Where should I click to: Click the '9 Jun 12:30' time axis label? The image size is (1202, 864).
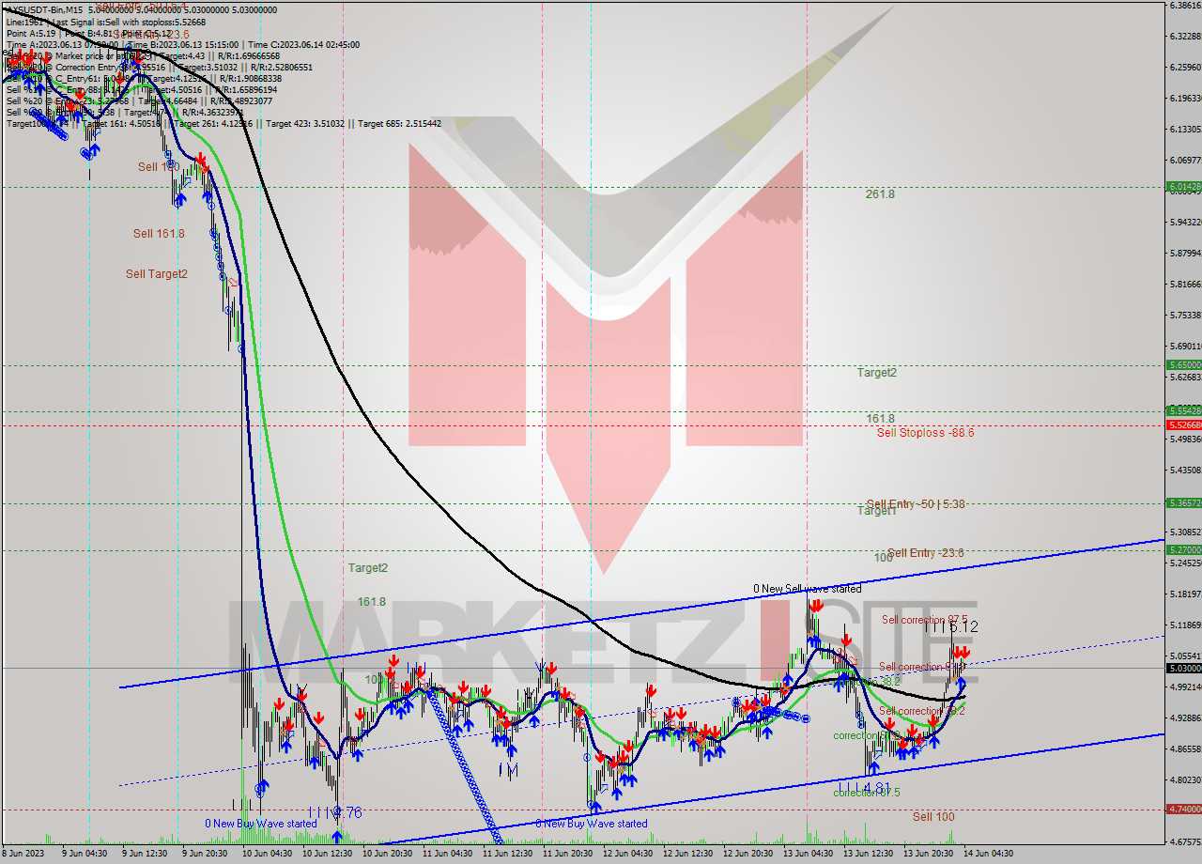(145, 854)
